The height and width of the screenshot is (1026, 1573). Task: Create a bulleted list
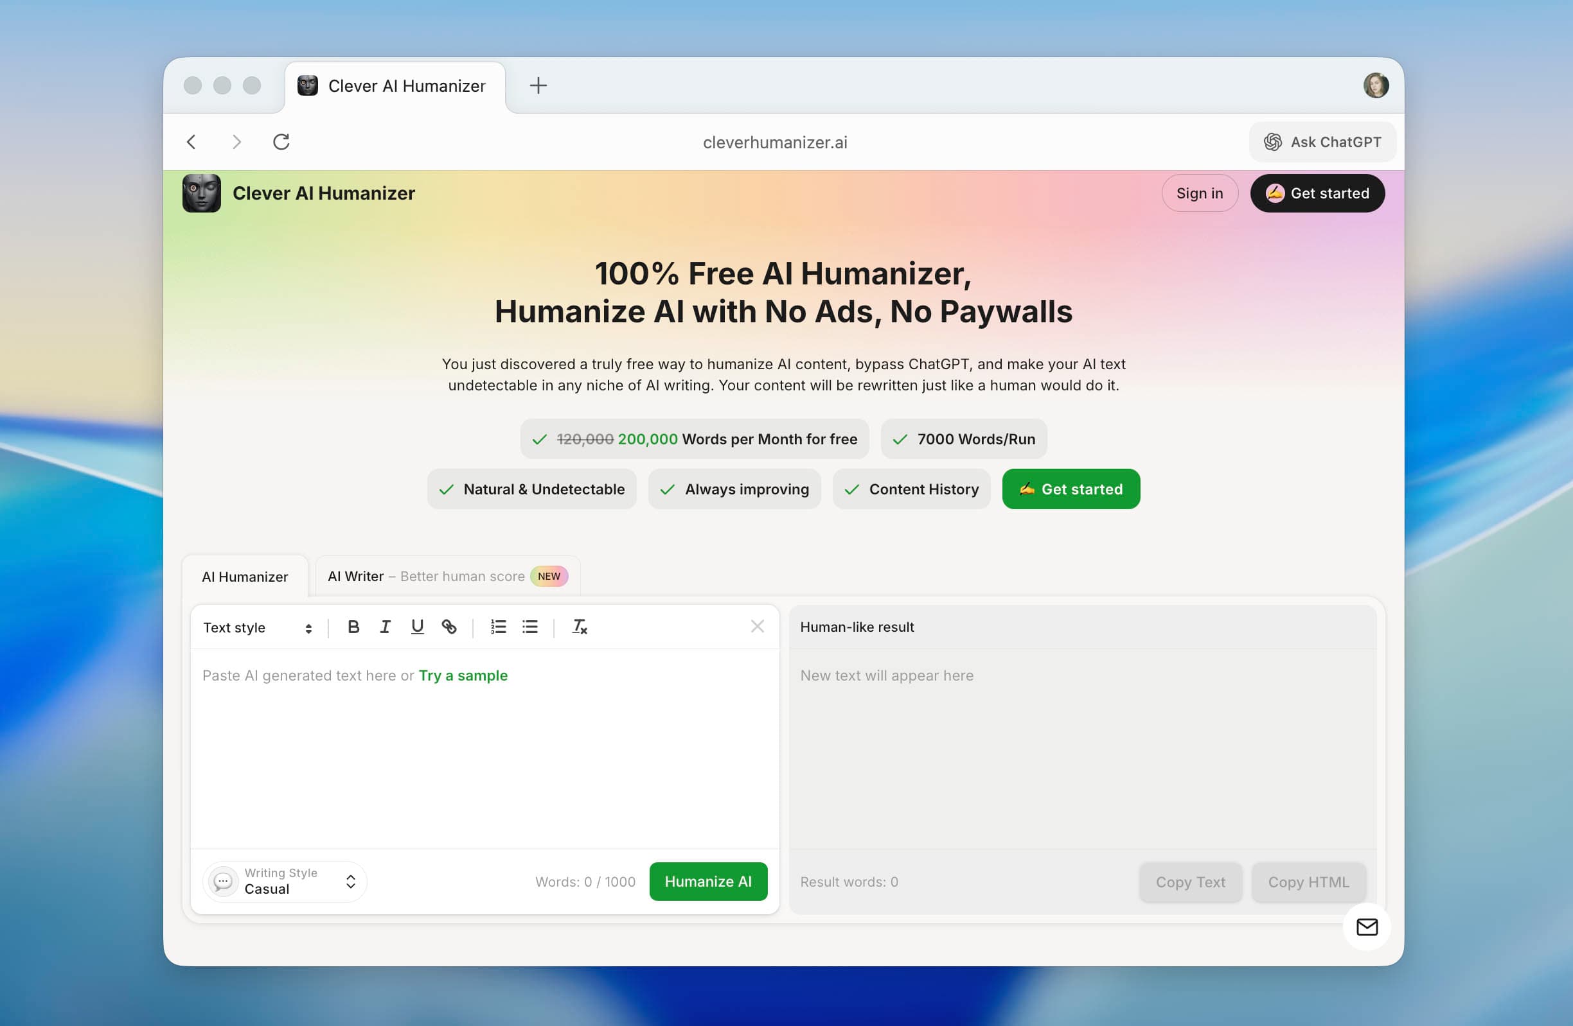pos(530,627)
